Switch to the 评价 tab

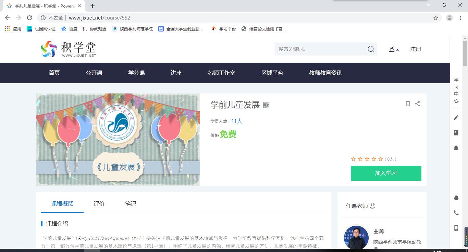point(99,204)
